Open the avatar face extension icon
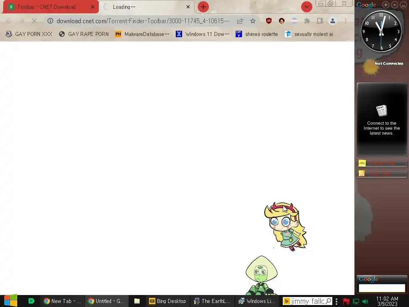Screen dimensions: 409x307 (x=282, y=21)
